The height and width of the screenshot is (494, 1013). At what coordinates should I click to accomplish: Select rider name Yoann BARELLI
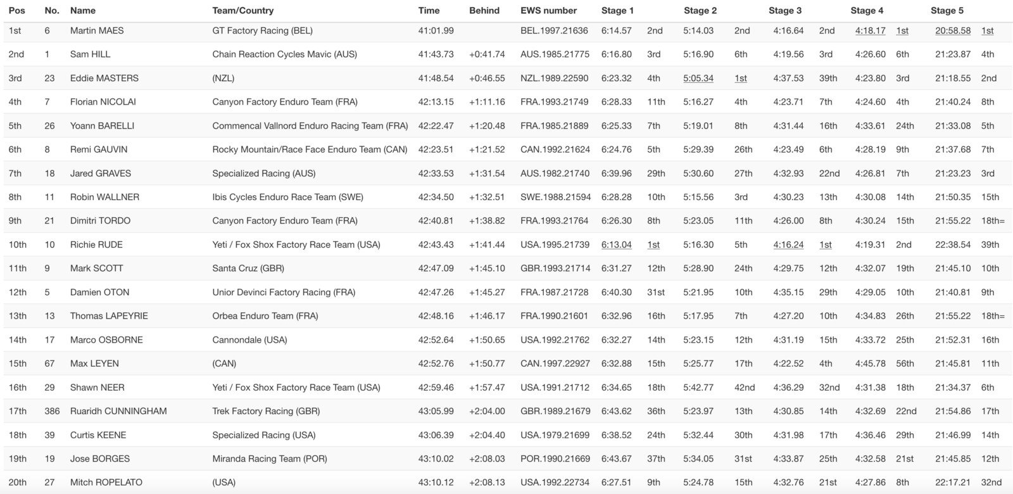[x=102, y=125]
